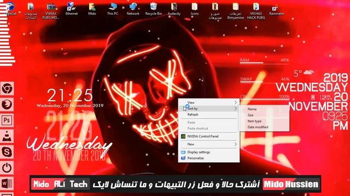350x196 pixels.
Task: Expand the New submenu arrow
Action: coord(236,144)
